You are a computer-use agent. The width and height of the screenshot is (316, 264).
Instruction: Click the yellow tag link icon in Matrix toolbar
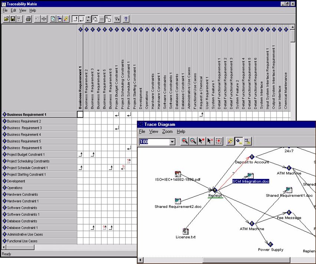tap(66, 19)
